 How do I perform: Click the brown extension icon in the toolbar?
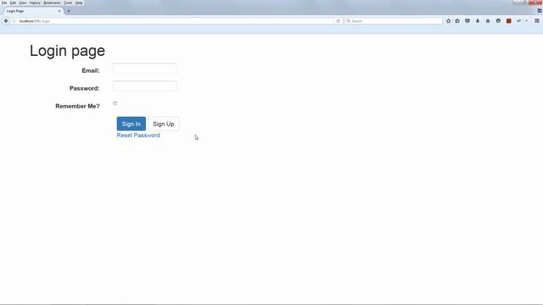pos(509,21)
